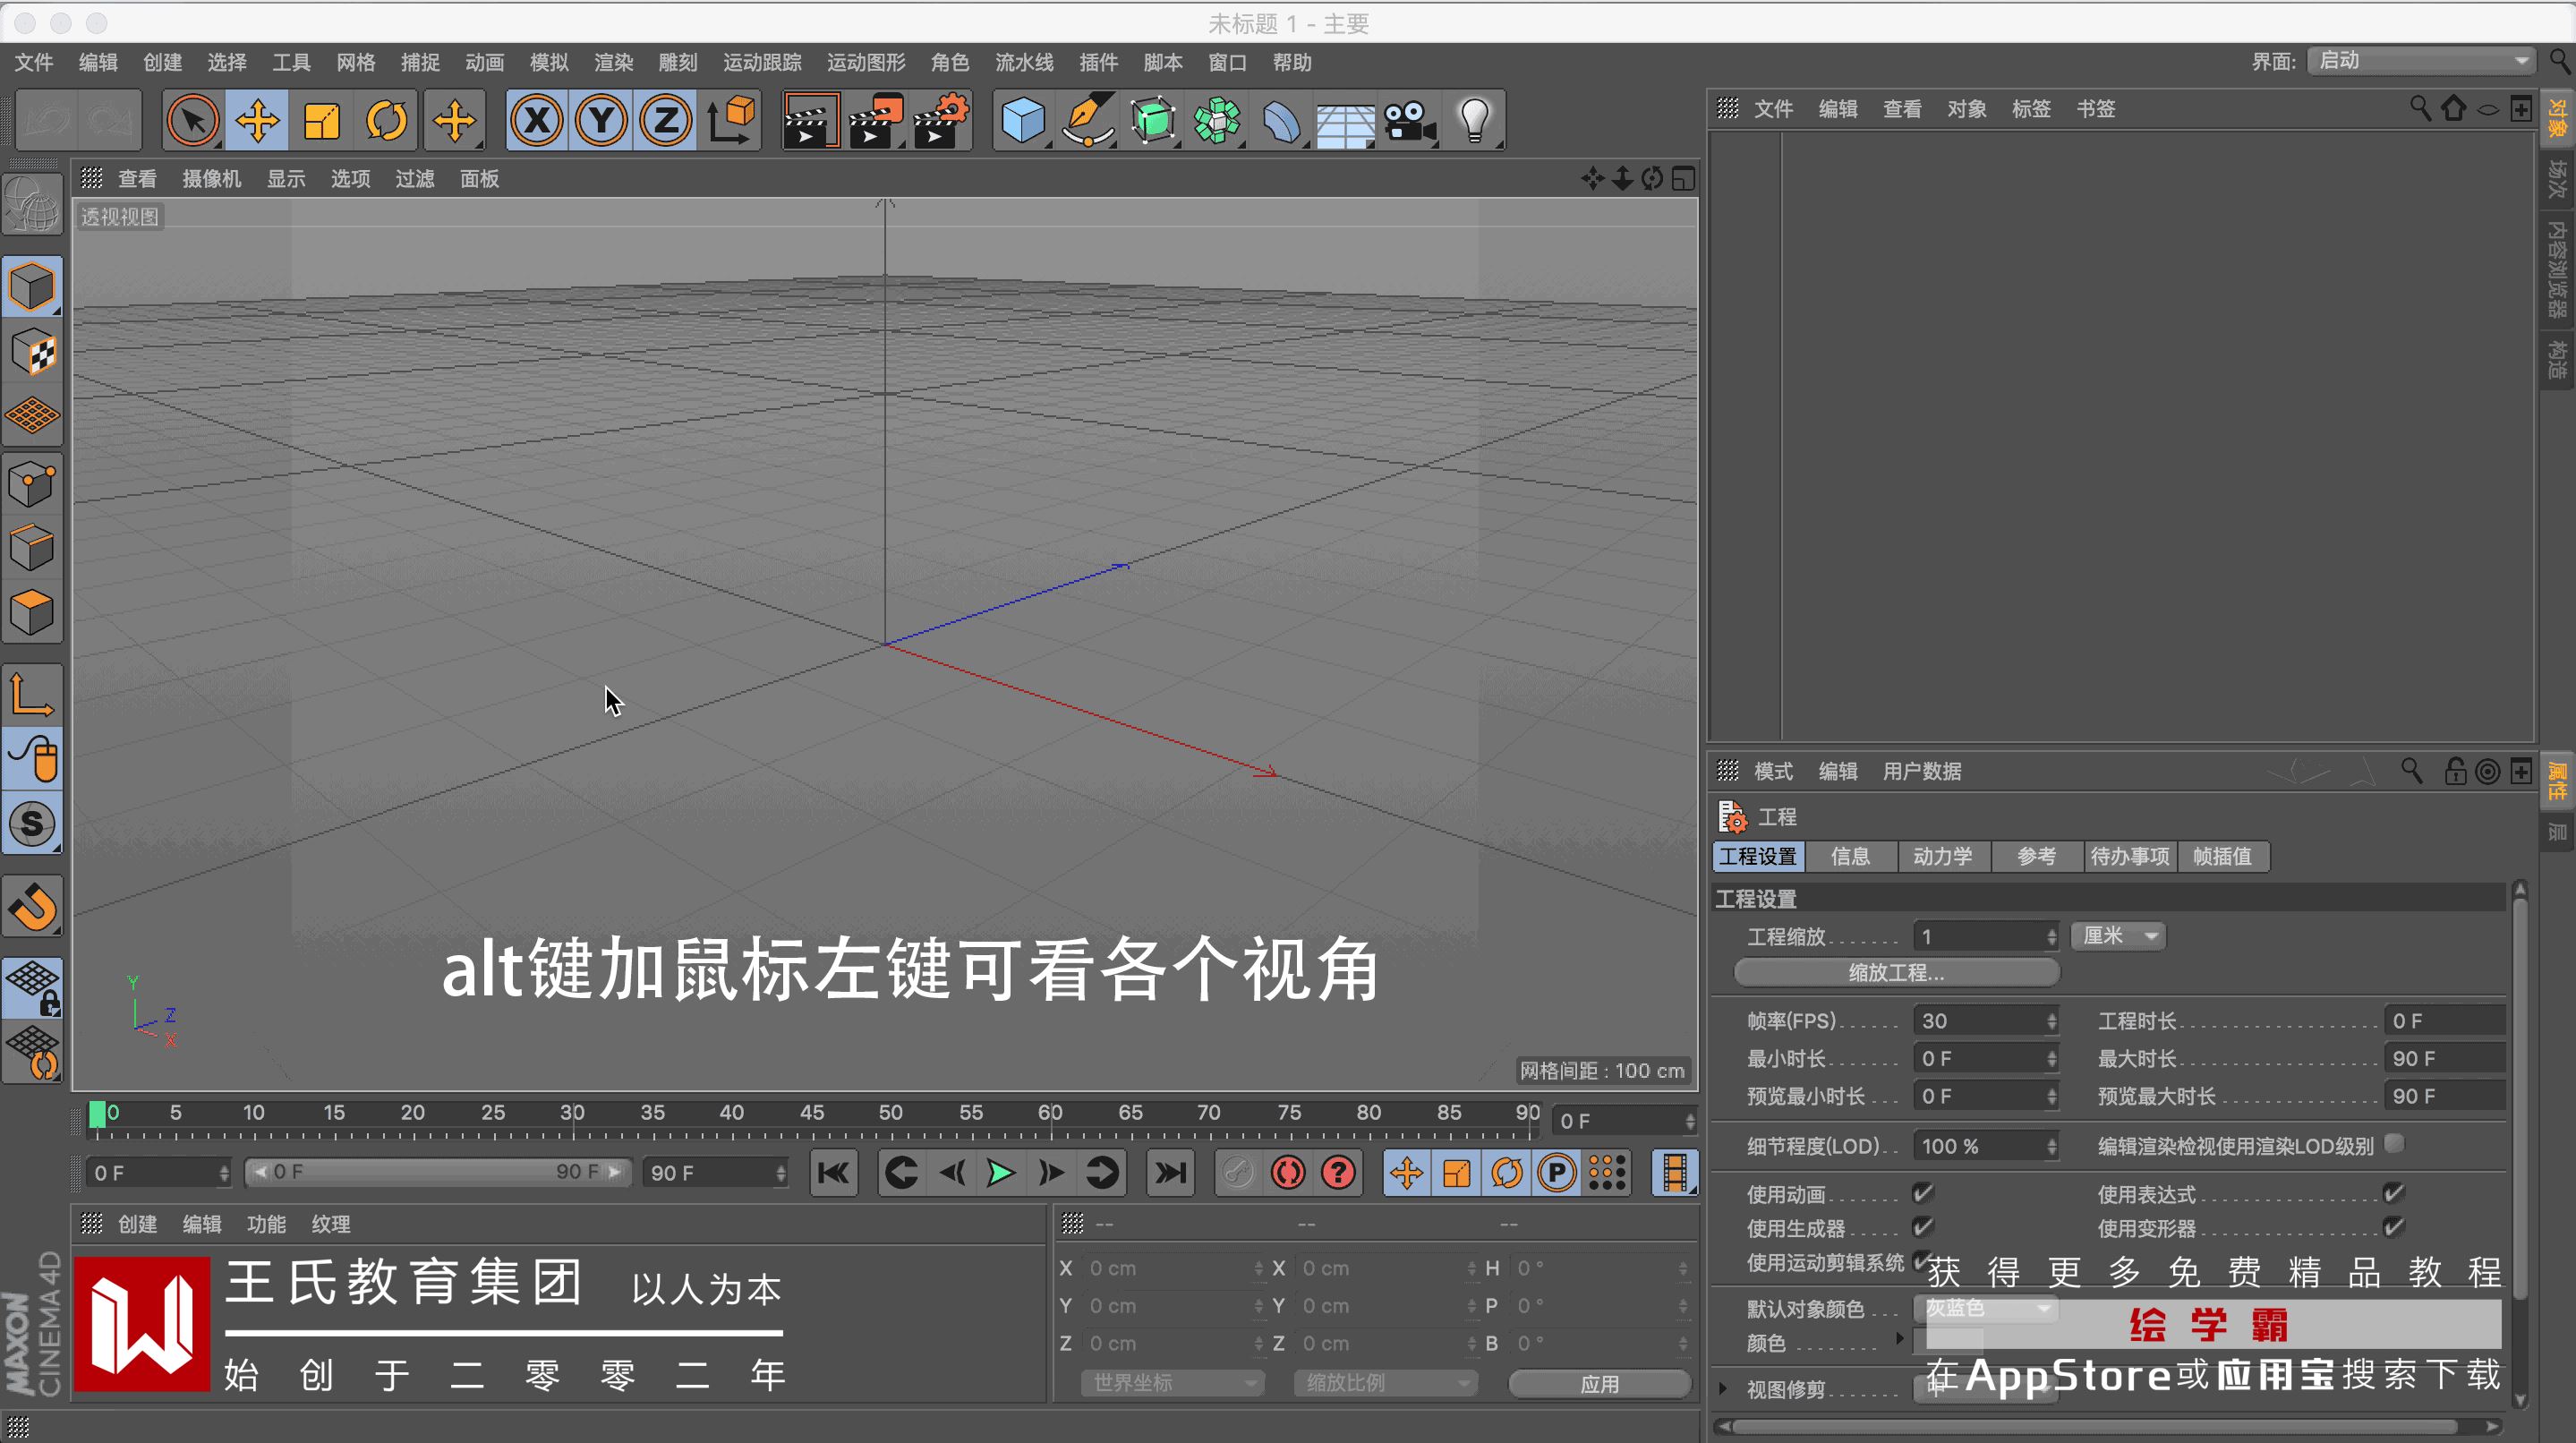Open the 厘米 unit dropdown

point(2117,936)
